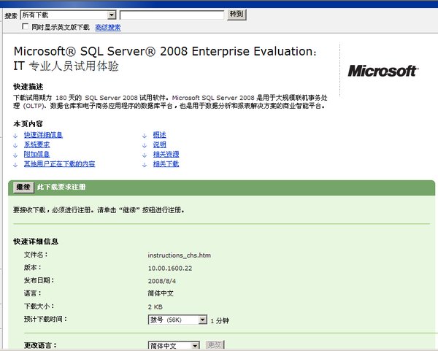Click the 快速详细信息 bold heading in green panel
The image size is (438, 351).
36,242
